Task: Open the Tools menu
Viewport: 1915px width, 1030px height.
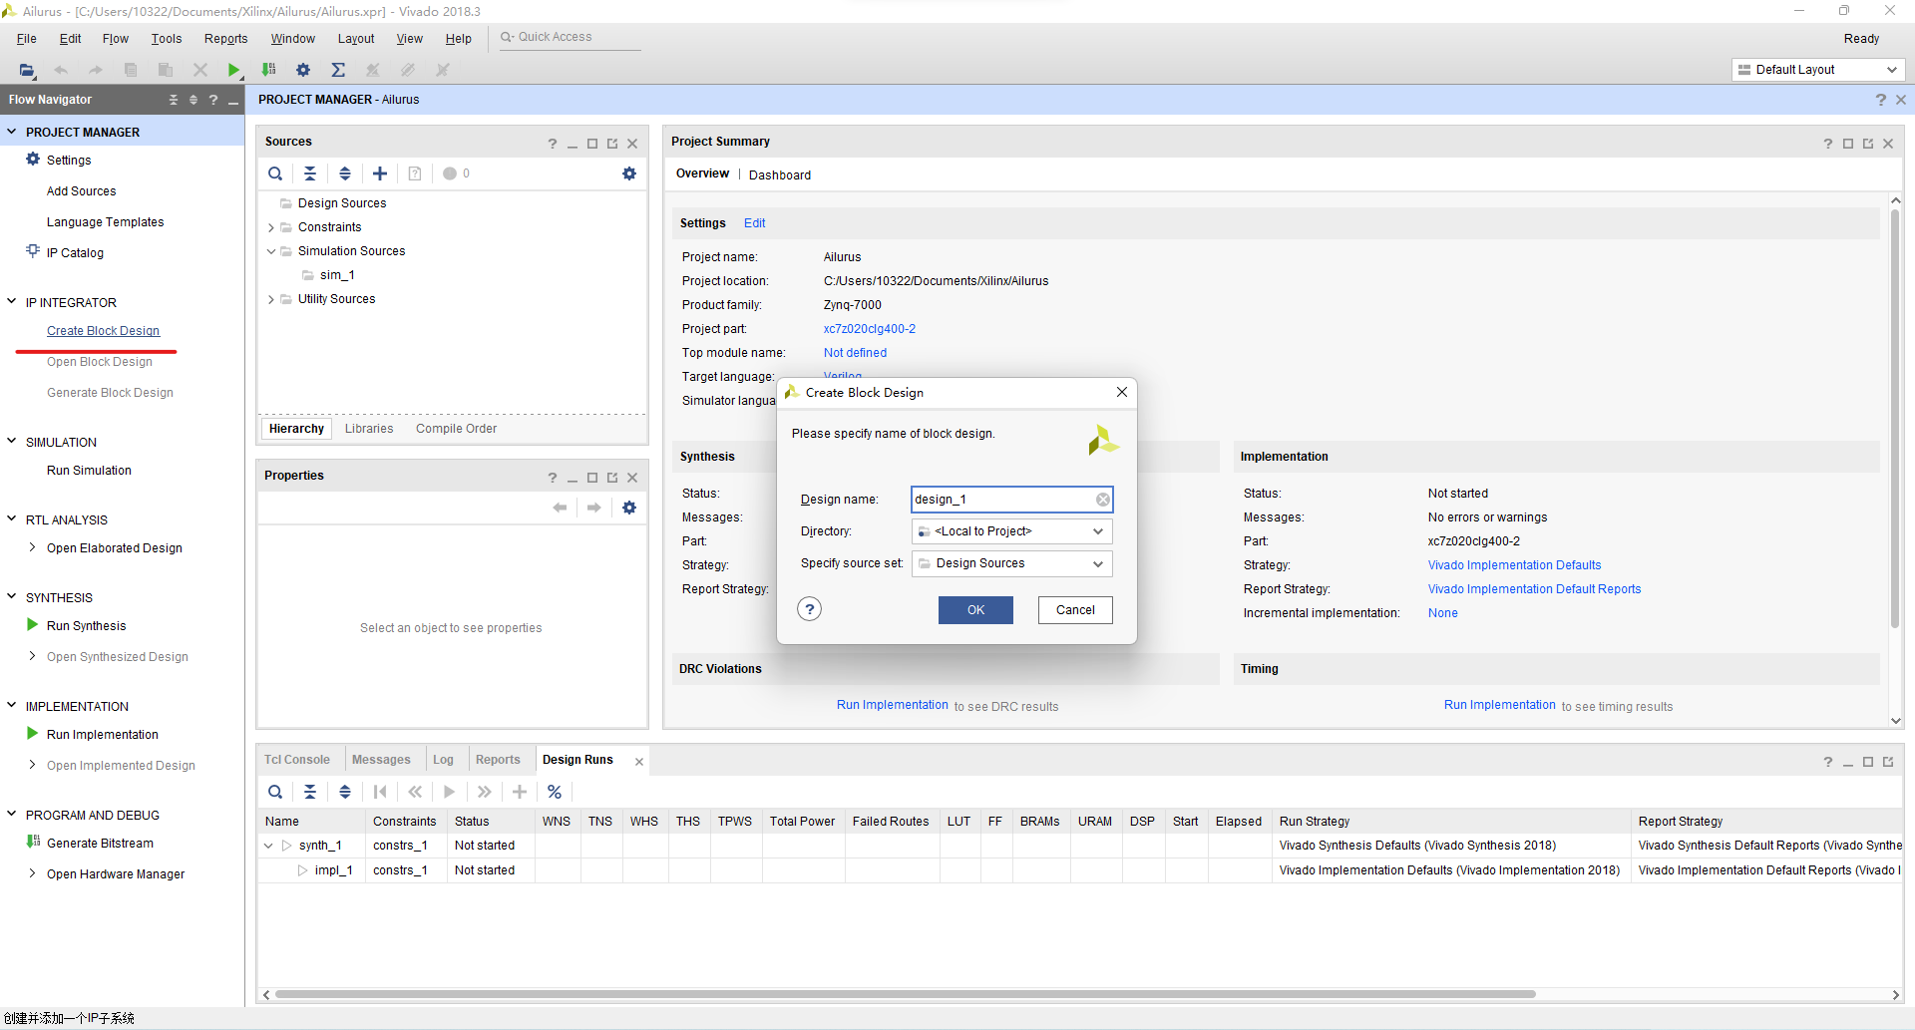Action: point(167,39)
